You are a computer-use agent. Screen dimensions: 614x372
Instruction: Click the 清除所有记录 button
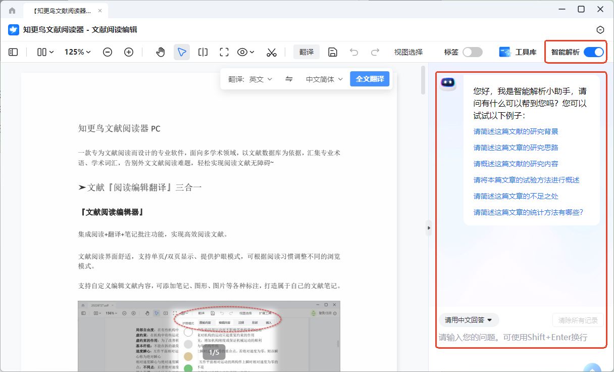(x=578, y=320)
